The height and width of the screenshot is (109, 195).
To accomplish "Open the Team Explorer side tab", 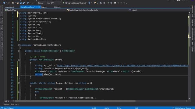I will [x=193, y=46].
